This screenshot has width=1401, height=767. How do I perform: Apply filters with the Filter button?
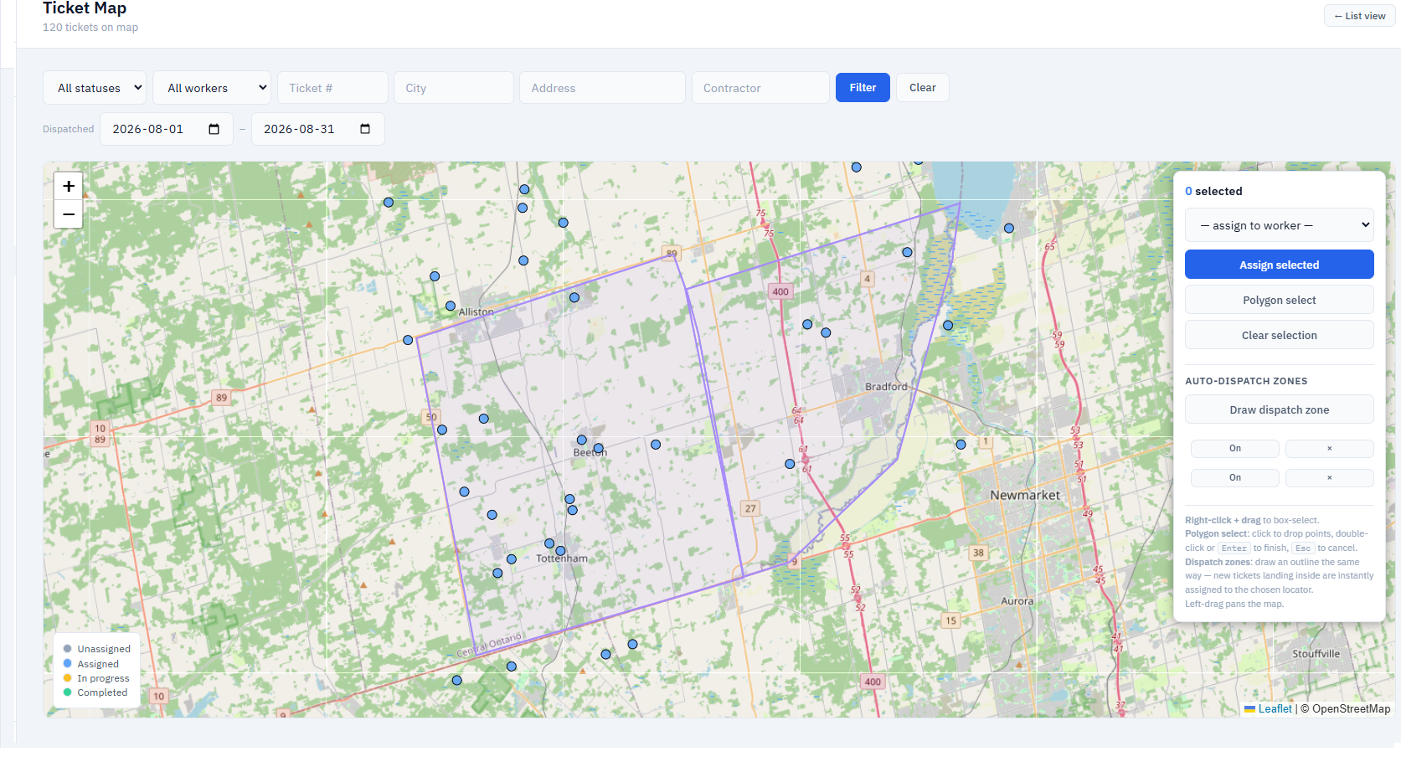pos(863,88)
